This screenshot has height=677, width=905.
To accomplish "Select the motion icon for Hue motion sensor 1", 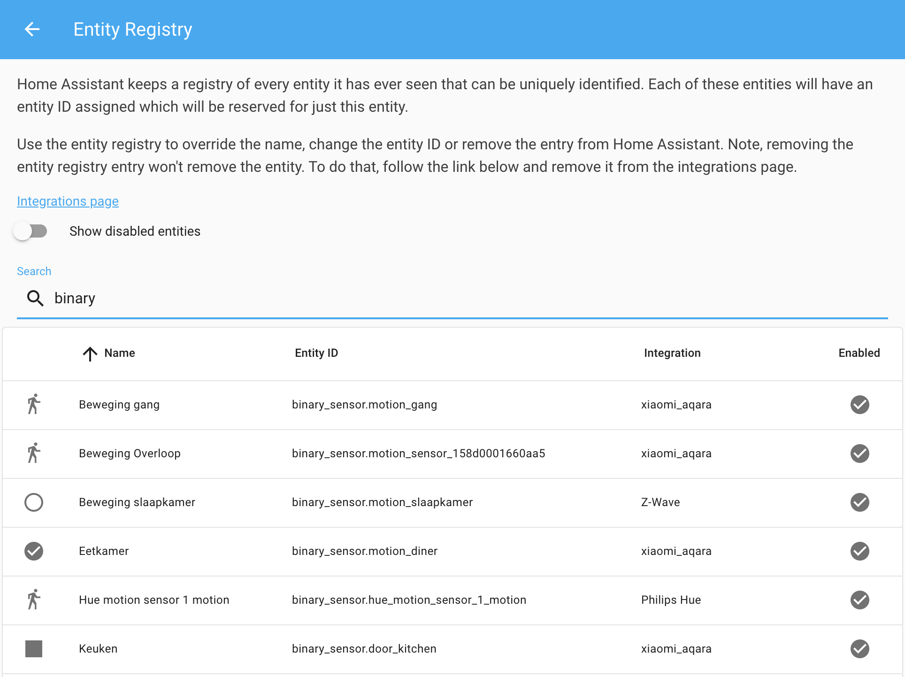I will [33, 600].
